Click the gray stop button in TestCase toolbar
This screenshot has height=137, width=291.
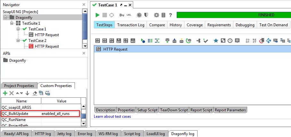tap(105, 15)
